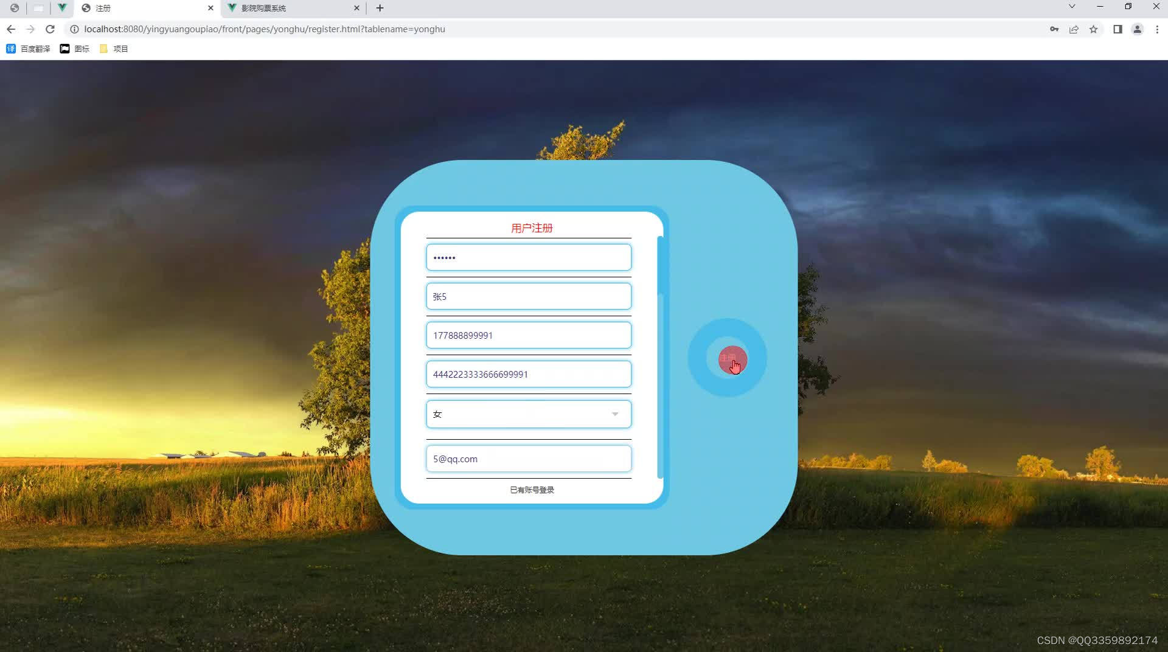1168x652 pixels.
Task: Restore down the browser window
Action: pyautogui.click(x=1128, y=7)
